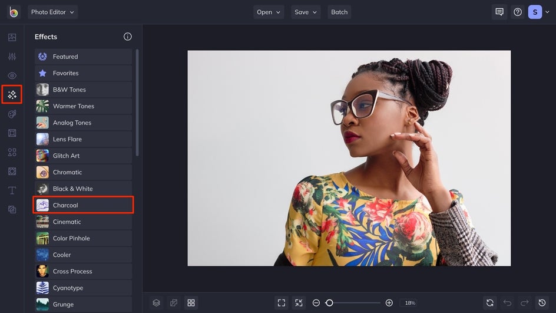The height and width of the screenshot is (313, 556).
Task: Click the fullscreen collapse arrows icon
Action: (299, 303)
